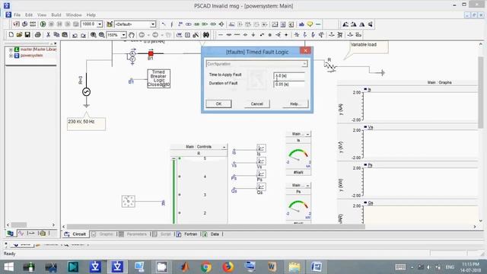This screenshot has height=274, width=487.
Task: Expand the powersystem tree node
Action: click(x=11, y=56)
